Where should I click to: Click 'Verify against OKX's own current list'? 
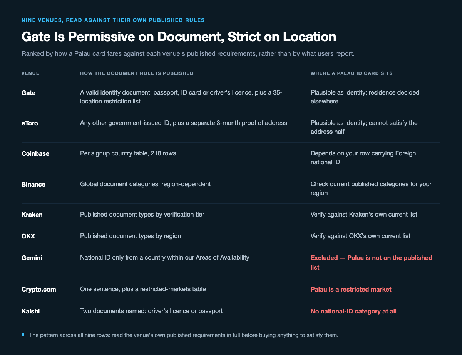360,236
